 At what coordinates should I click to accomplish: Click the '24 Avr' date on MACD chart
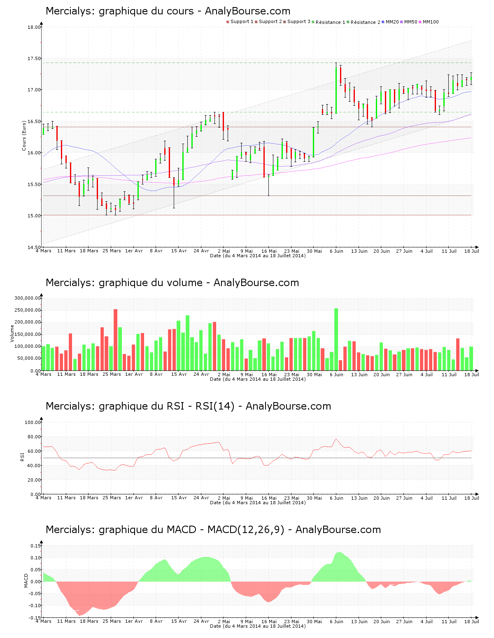(x=201, y=621)
